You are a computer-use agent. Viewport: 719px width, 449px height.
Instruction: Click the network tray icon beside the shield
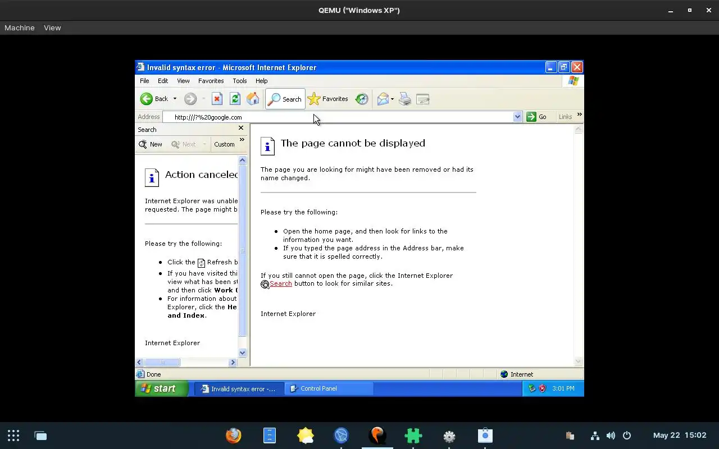pos(532,388)
